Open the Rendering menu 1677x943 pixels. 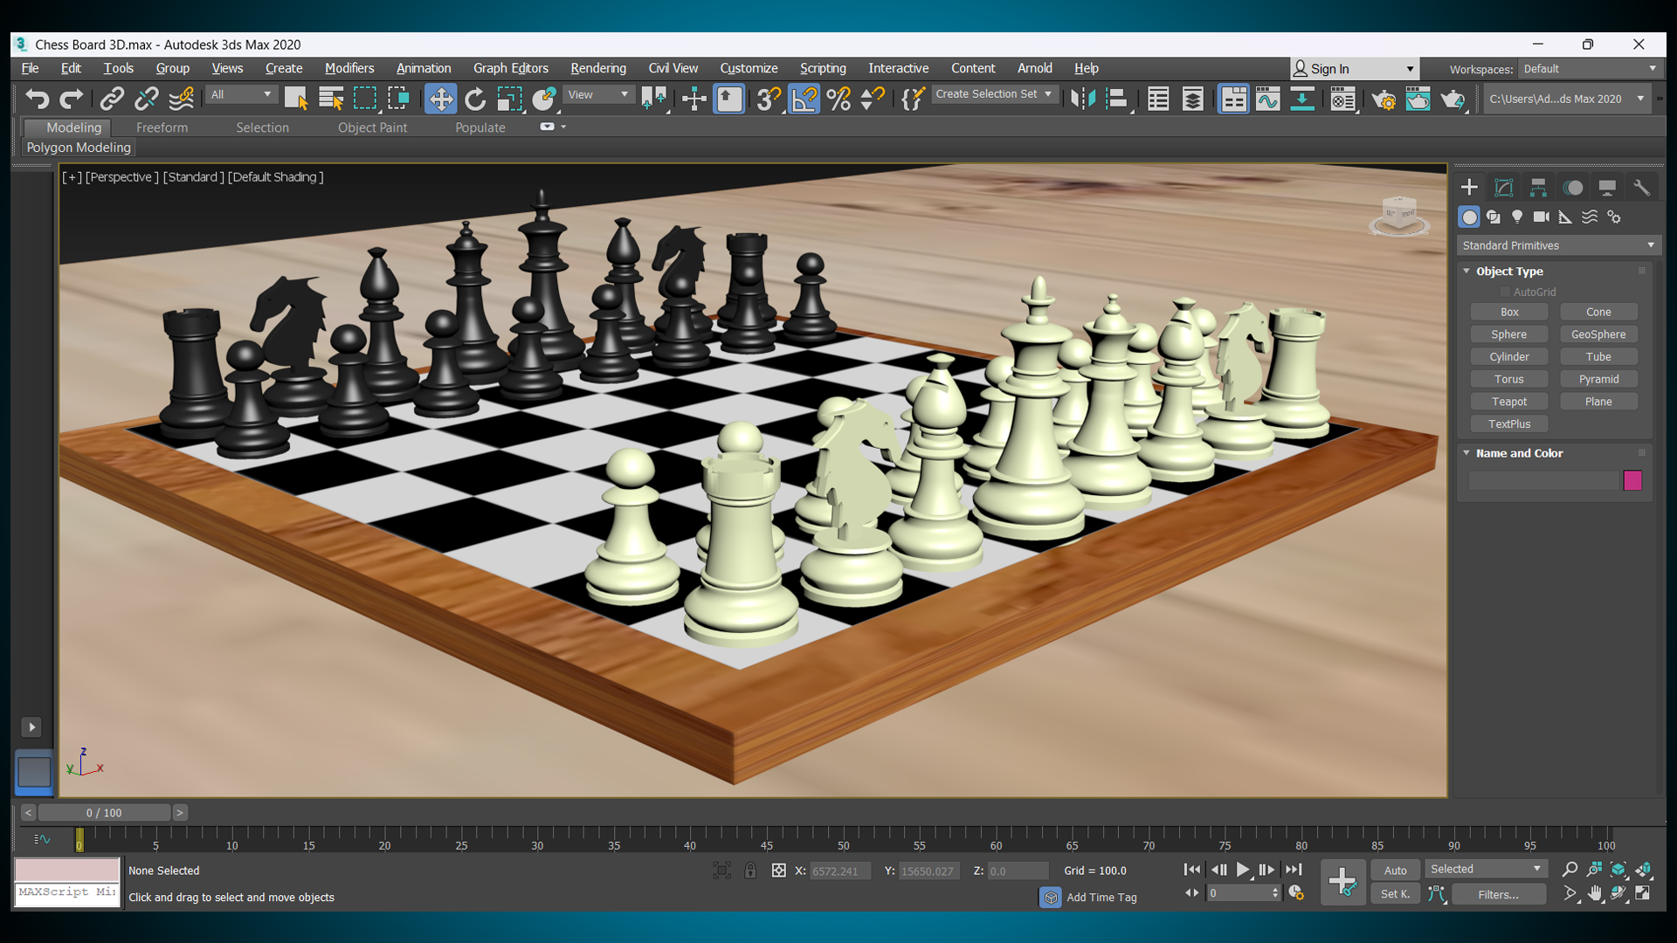597,68
